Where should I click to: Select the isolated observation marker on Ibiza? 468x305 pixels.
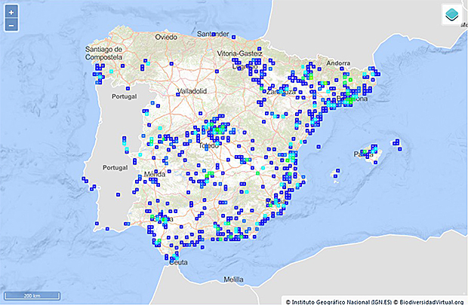[x=337, y=175]
